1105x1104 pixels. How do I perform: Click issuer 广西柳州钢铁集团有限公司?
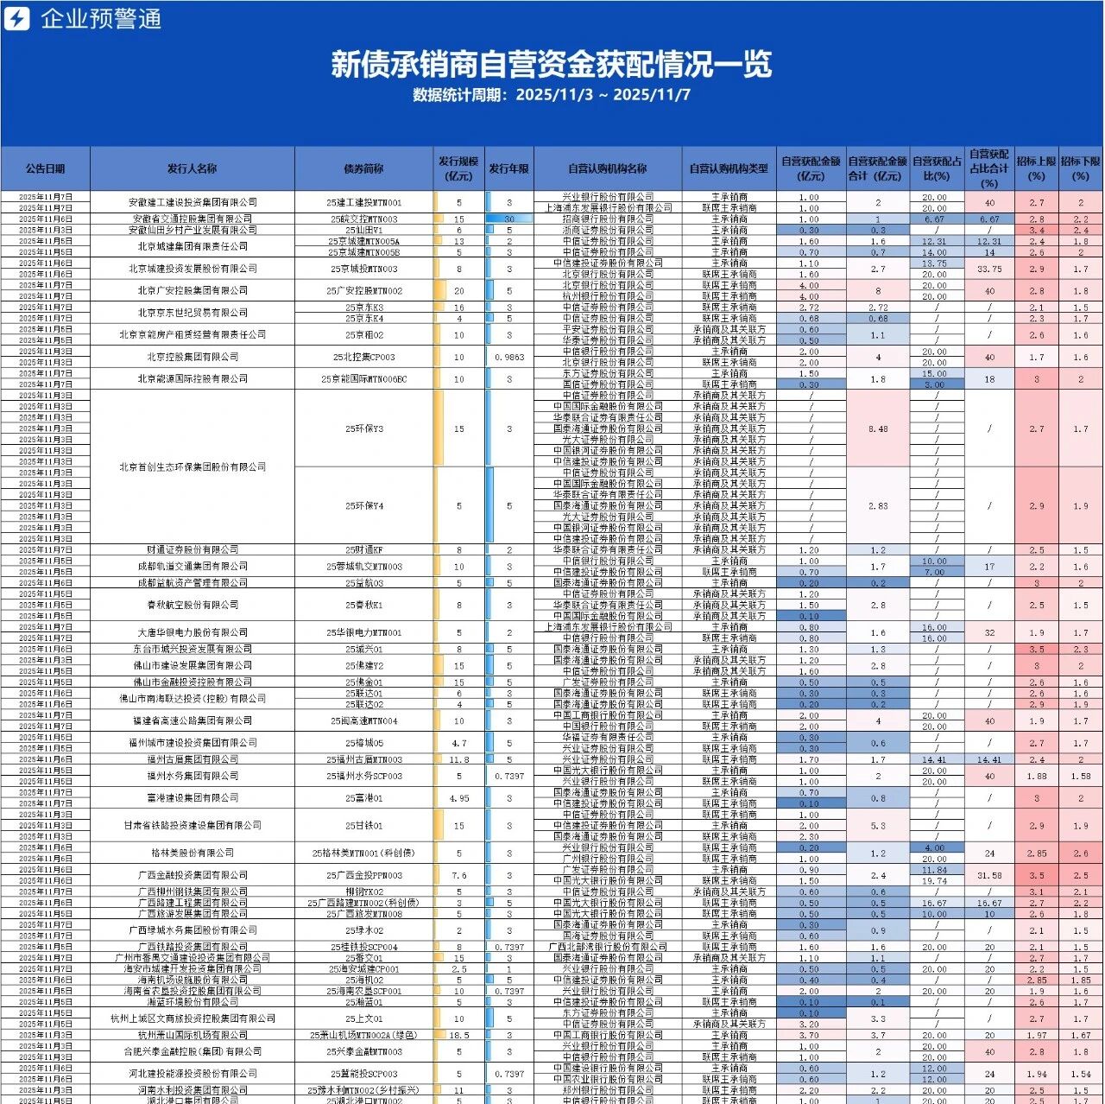pyautogui.click(x=193, y=891)
